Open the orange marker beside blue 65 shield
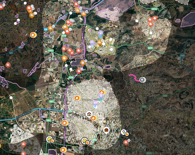Viewport: 195px width, 155px height. coord(50,28)
